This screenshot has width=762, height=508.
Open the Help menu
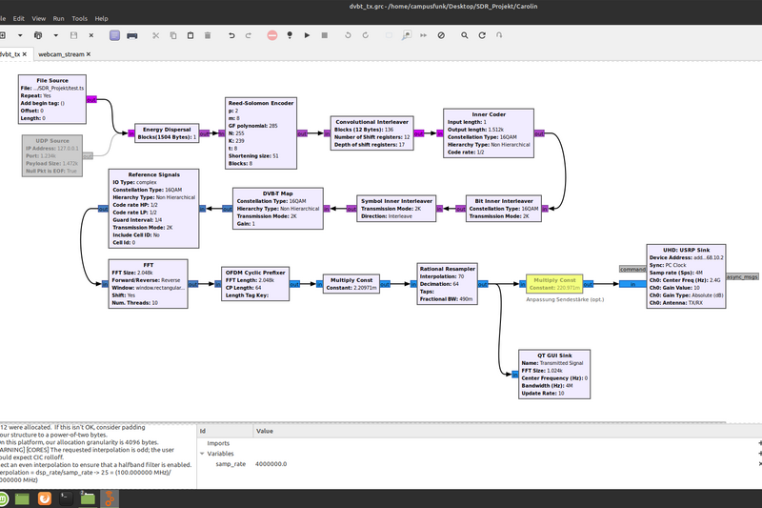tap(102, 18)
